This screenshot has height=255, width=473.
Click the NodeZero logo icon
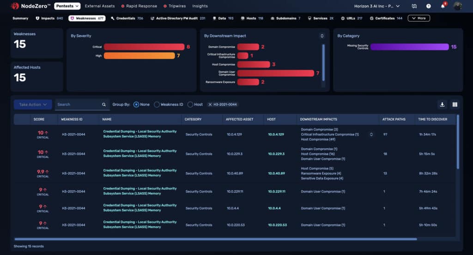[14, 6]
